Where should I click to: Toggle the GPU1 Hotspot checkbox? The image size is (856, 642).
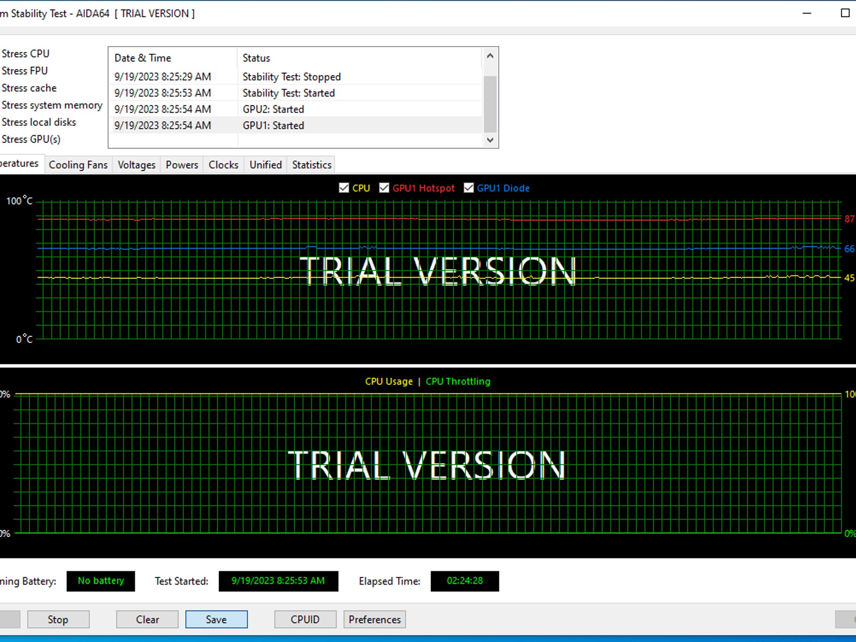coord(384,188)
